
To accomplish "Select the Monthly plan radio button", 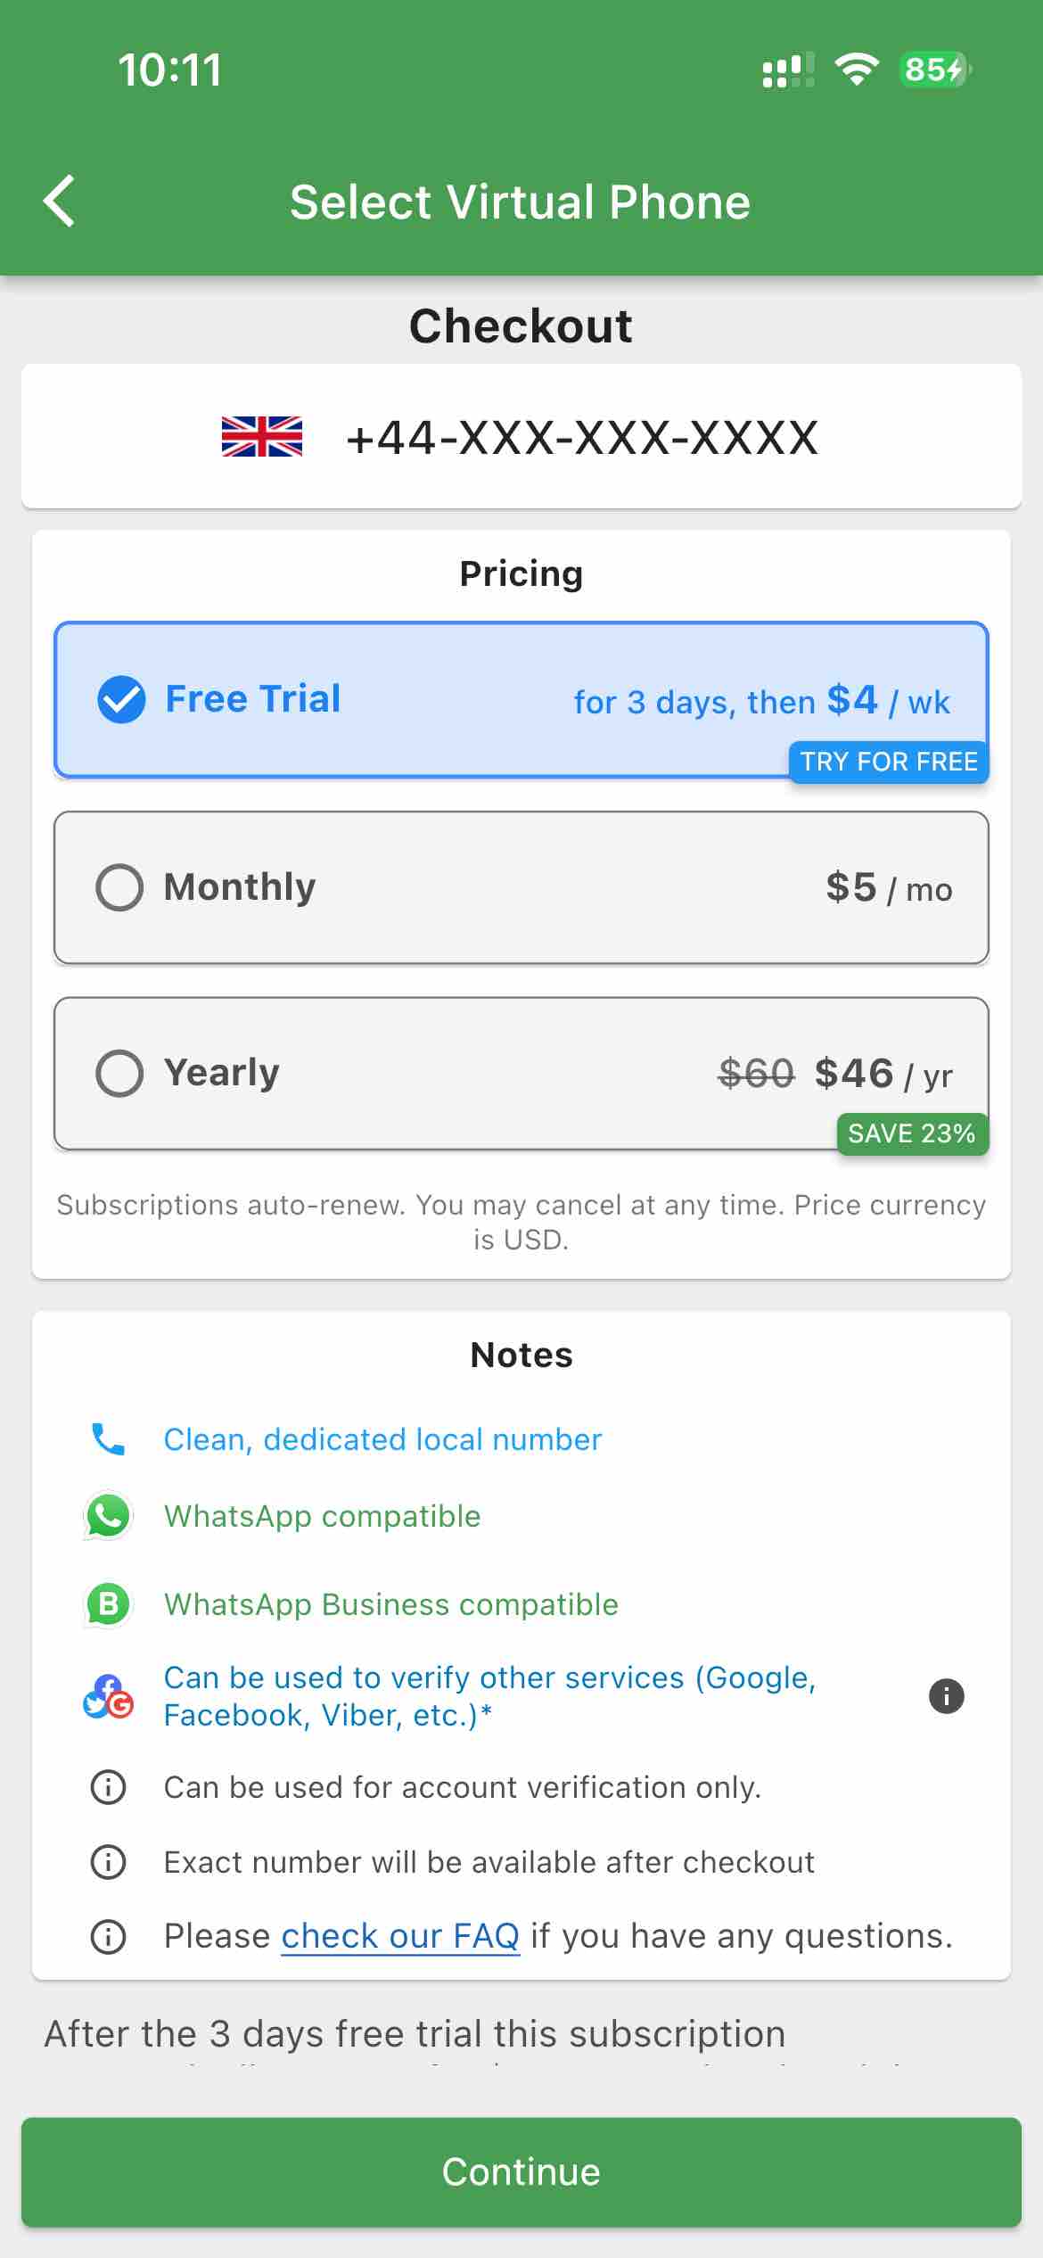I will pos(119,886).
